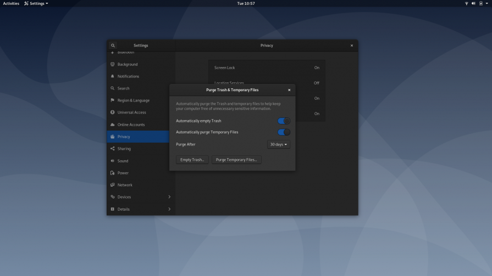Open the clock showing Tue 10:57
492x276 pixels.
tap(246, 3)
